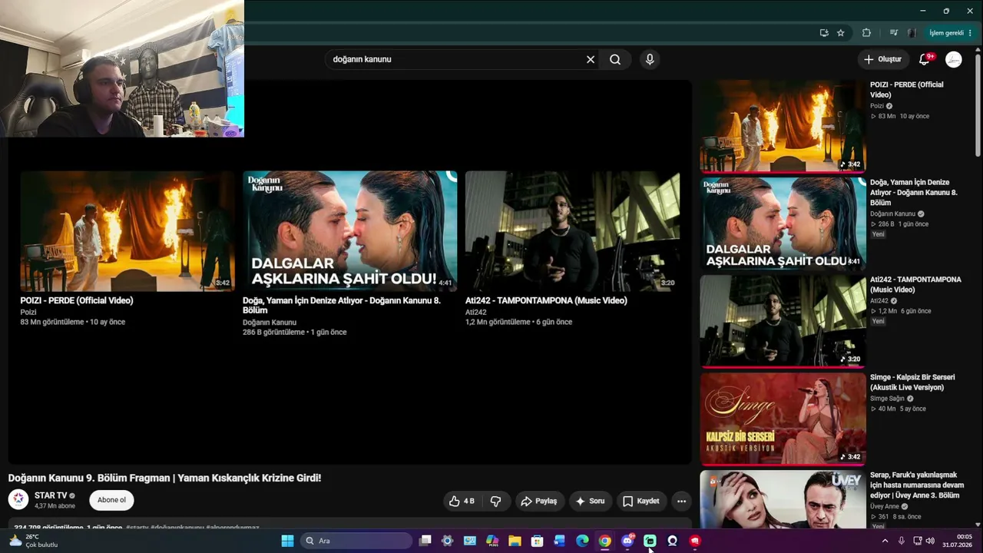Screen dimensions: 983x553
Task: Open the STAR TV channel name link
Action: [x=51, y=495]
